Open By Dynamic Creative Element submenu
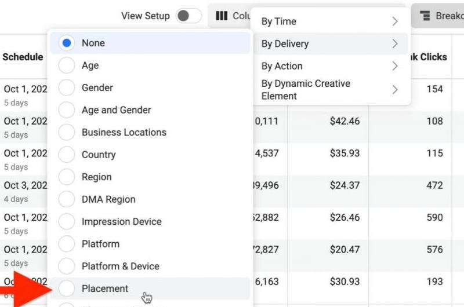Screen dimensions: 464x307 click(329, 90)
